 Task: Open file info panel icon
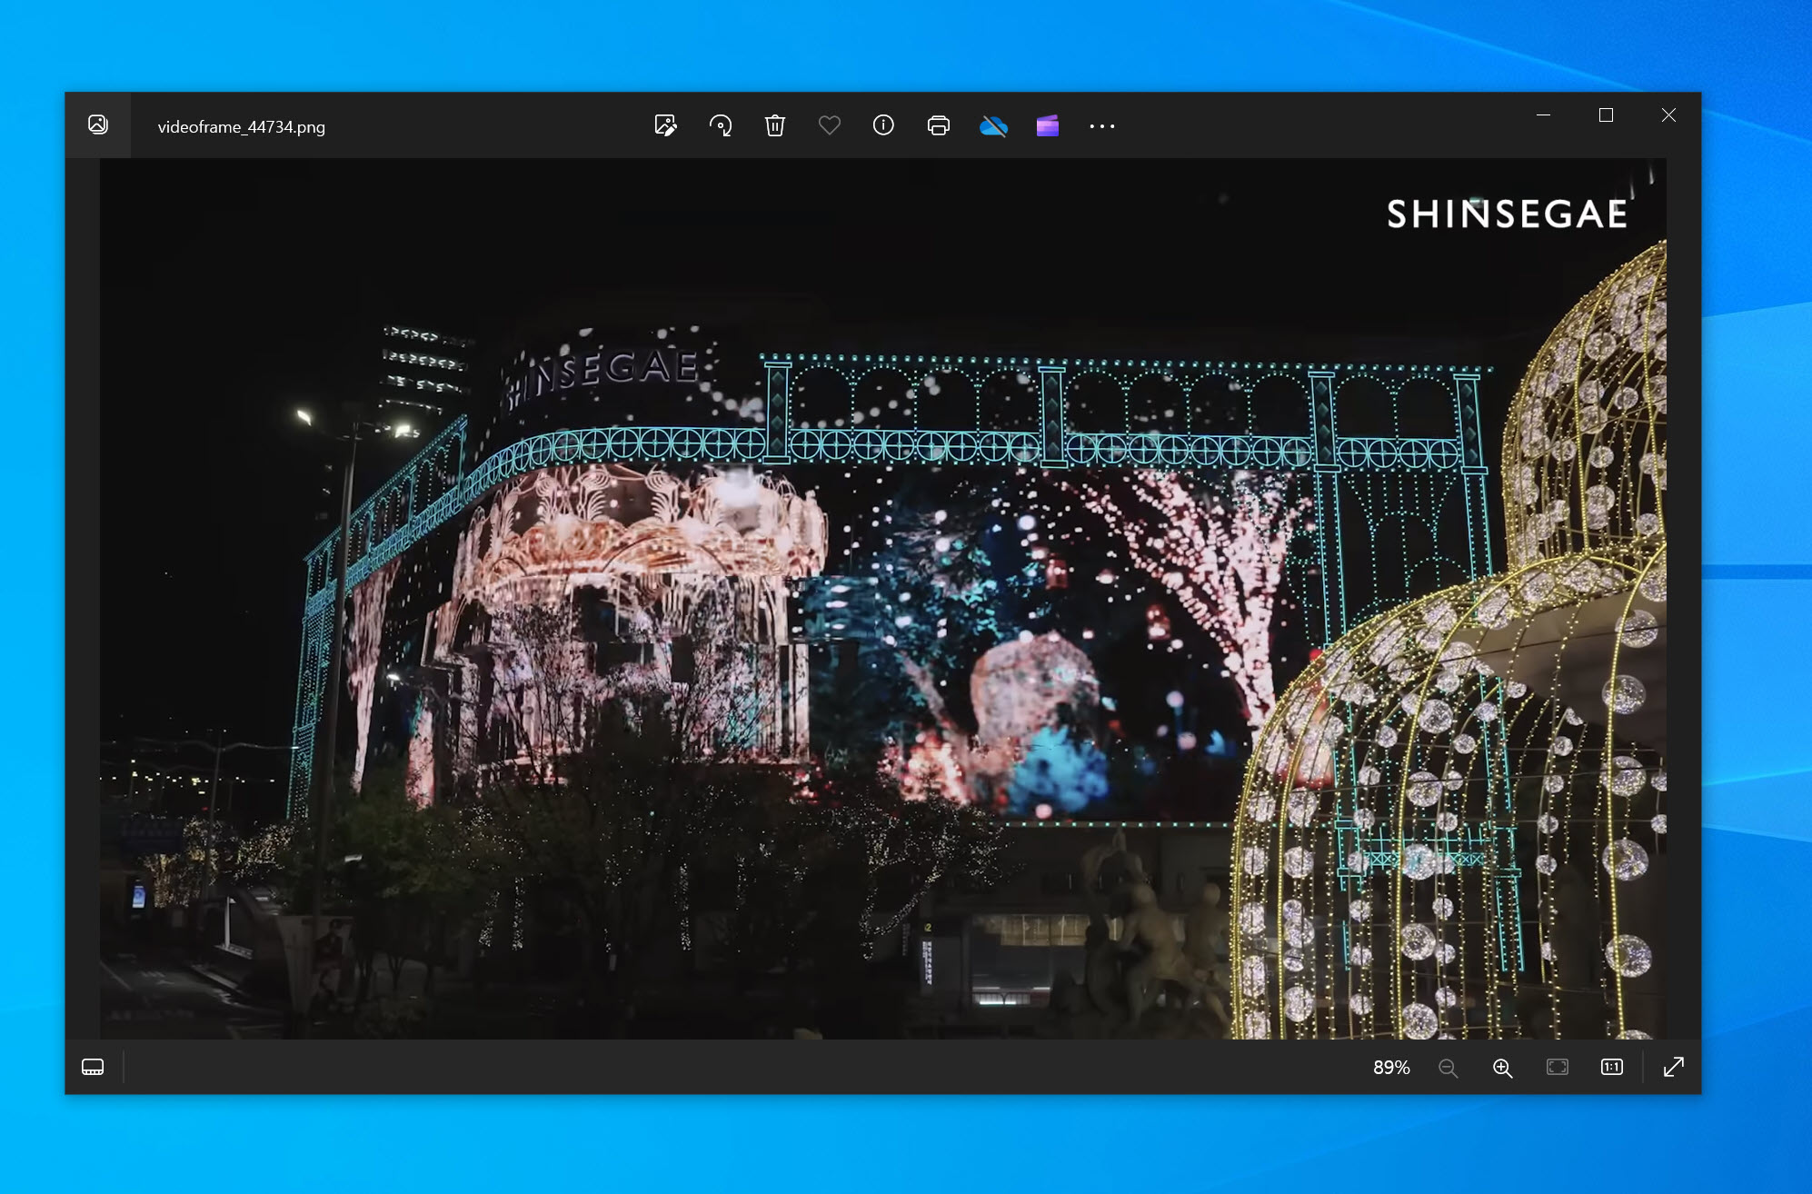(x=883, y=125)
